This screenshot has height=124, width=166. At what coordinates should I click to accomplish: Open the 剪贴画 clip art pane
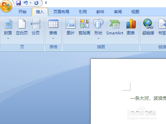click(x=84, y=27)
